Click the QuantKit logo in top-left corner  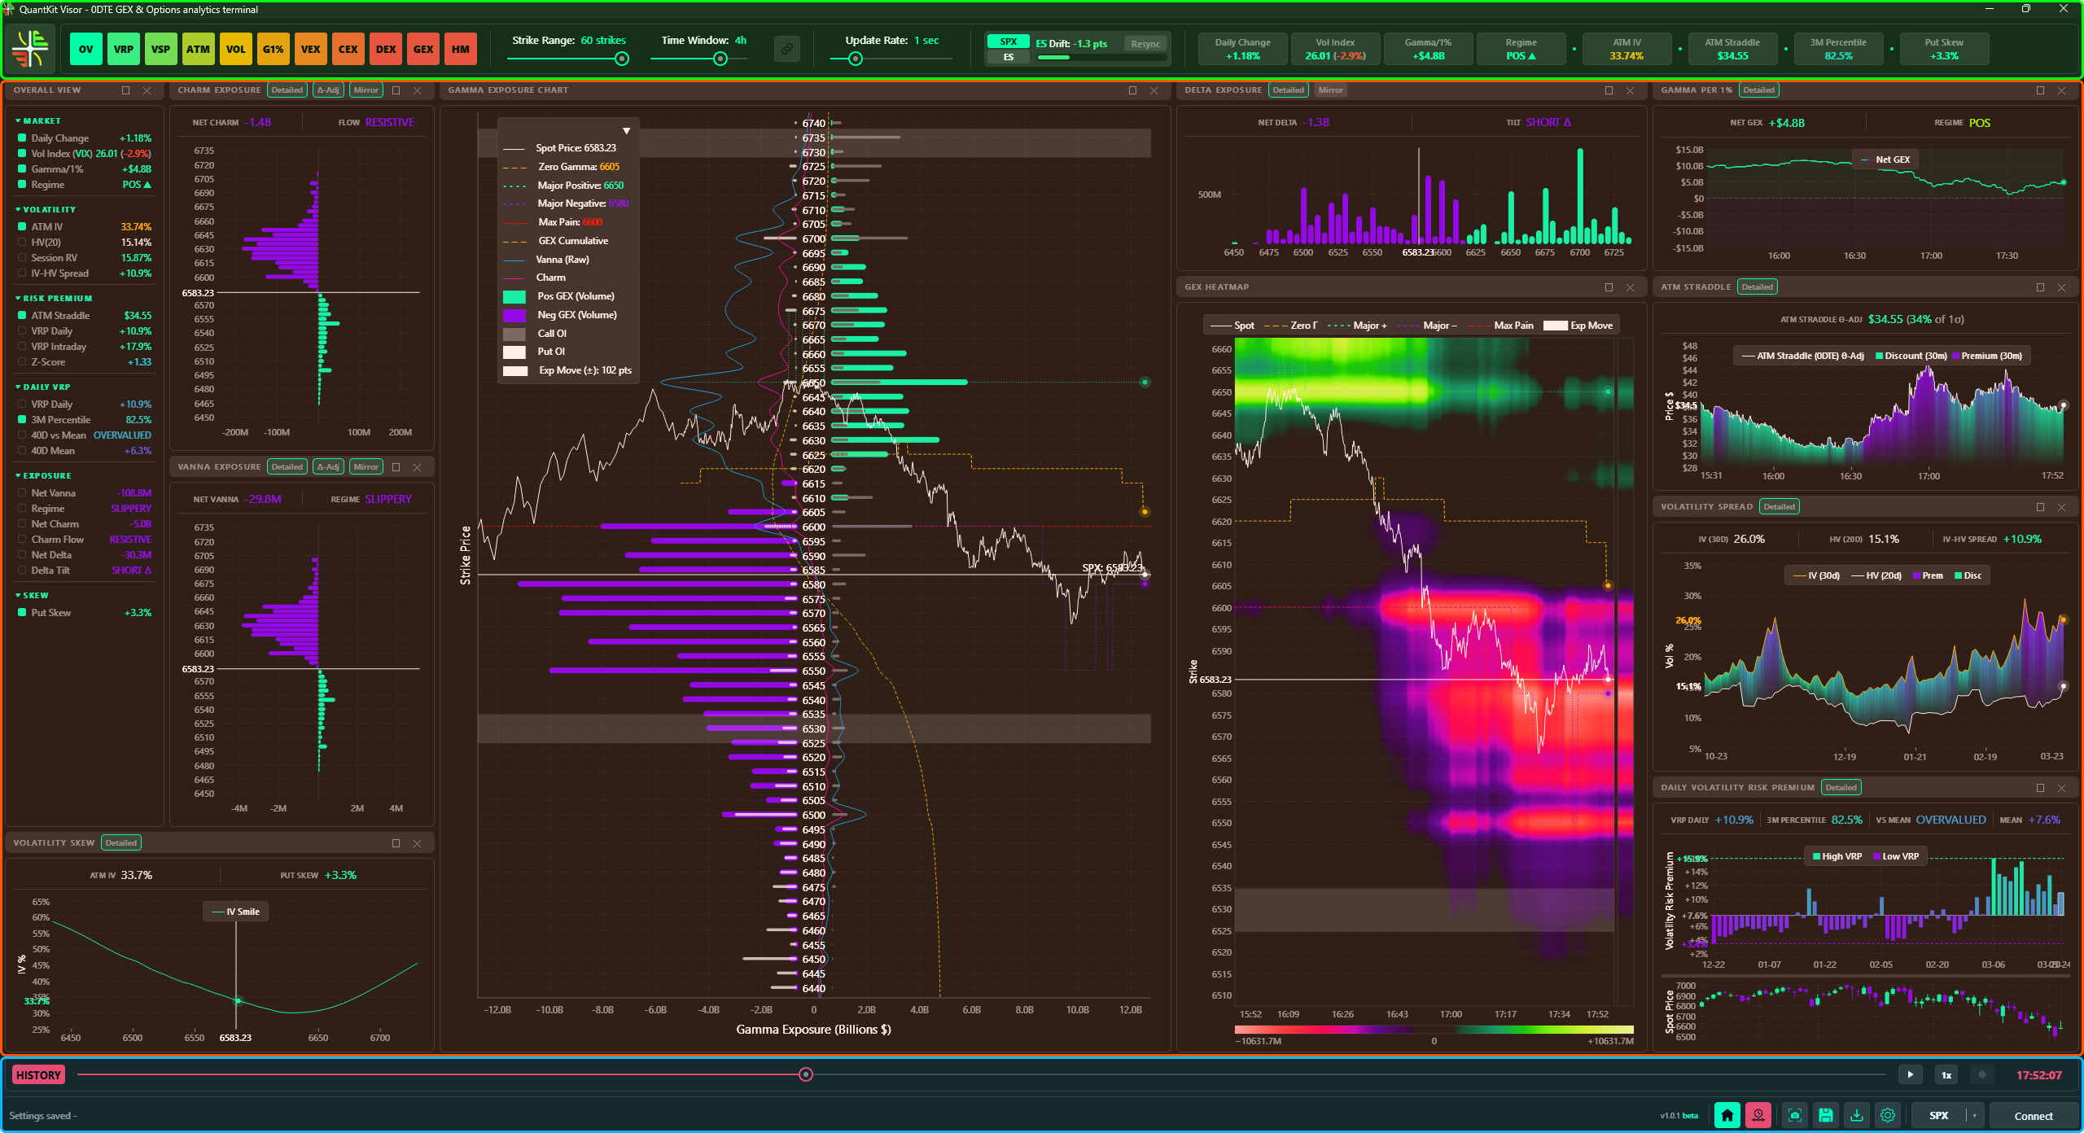pyautogui.click(x=30, y=48)
